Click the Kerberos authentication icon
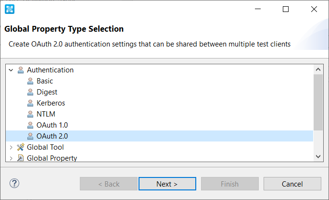 [x=30, y=103]
